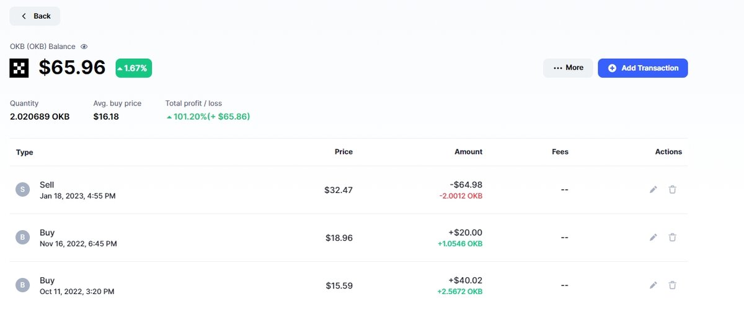Delete the Jan 18 Sell transaction
This screenshot has height=309, width=744.
pos(672,190)
